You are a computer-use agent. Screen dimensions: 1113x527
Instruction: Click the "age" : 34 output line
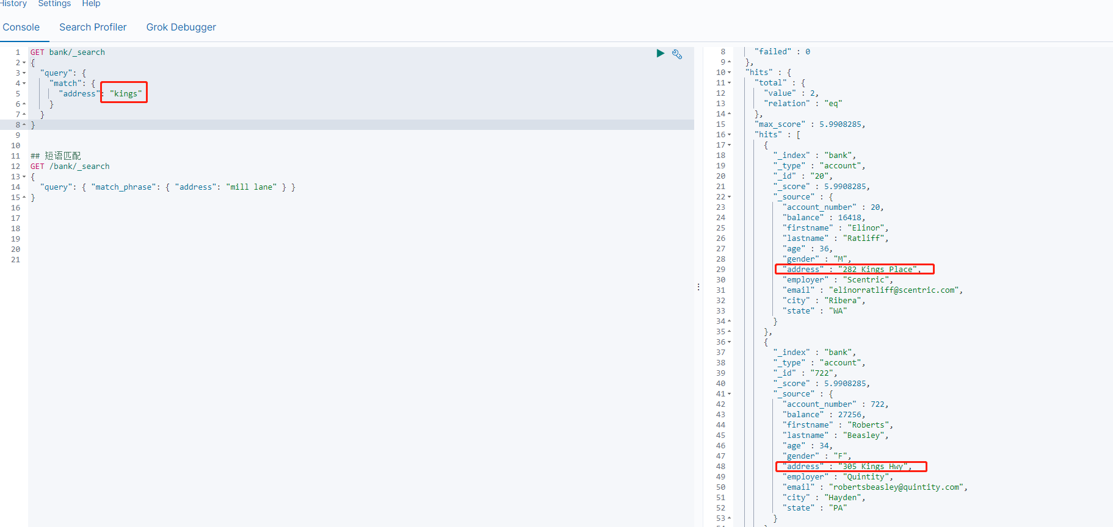tap(808, 446)
